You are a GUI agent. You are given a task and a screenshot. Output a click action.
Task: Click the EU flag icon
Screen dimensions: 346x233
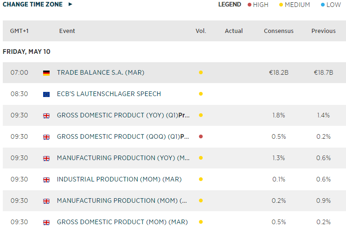(x=46, y=94)
